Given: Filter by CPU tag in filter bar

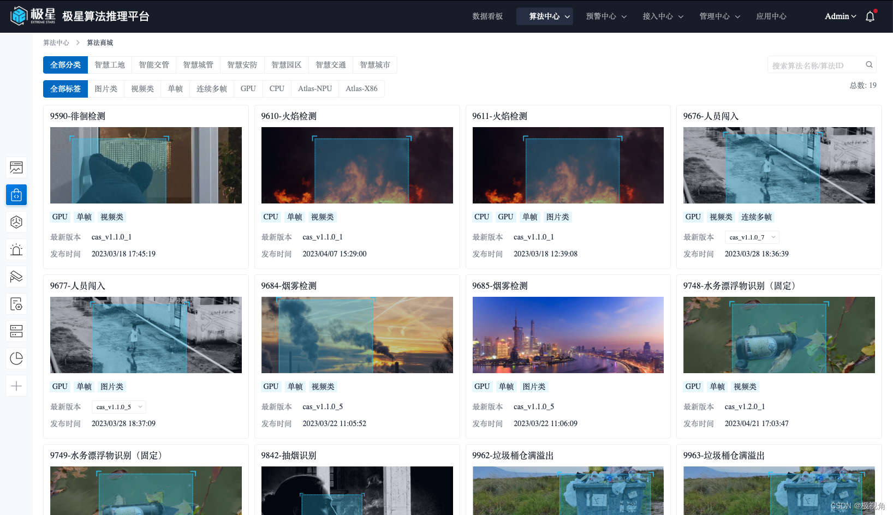Looking at the screenshot, I should coord(277,89).
